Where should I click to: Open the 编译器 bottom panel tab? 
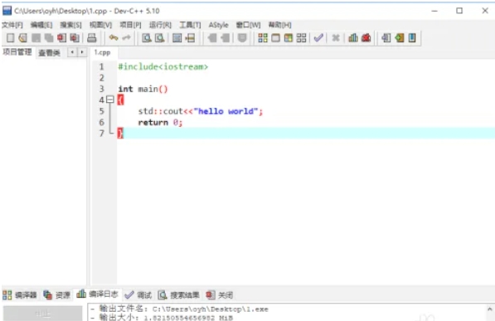click(x=20, y=295)
